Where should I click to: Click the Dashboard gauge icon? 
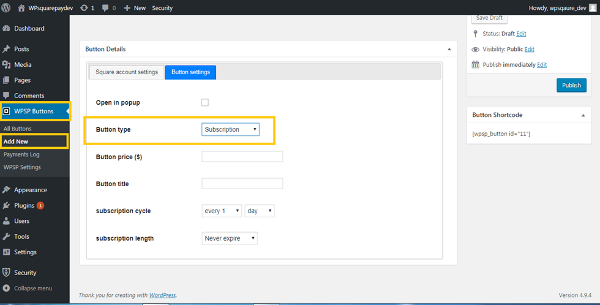6,28
